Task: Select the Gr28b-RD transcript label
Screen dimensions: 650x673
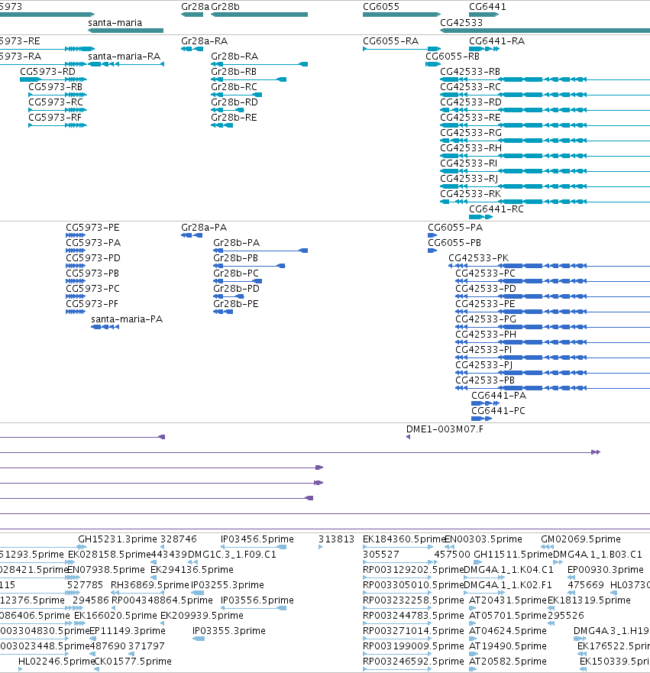Action: click(234, 102)
